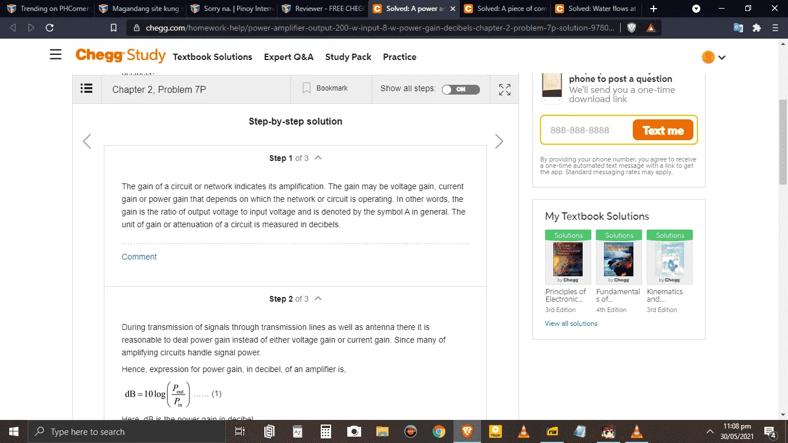Go to previous problem arrow
Image resolution: width=788 pixels, height=443 pixels.
click(x=87, y=141)
